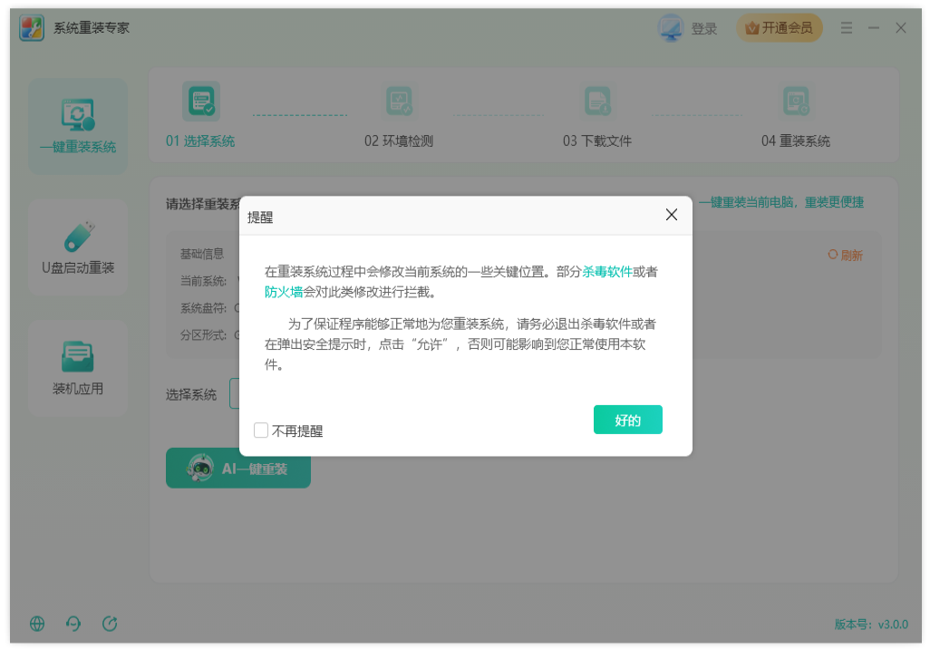This screenshot has width=930, height=658.
Task: Click the 基础信息 label
Action: [x=202, y=254]
